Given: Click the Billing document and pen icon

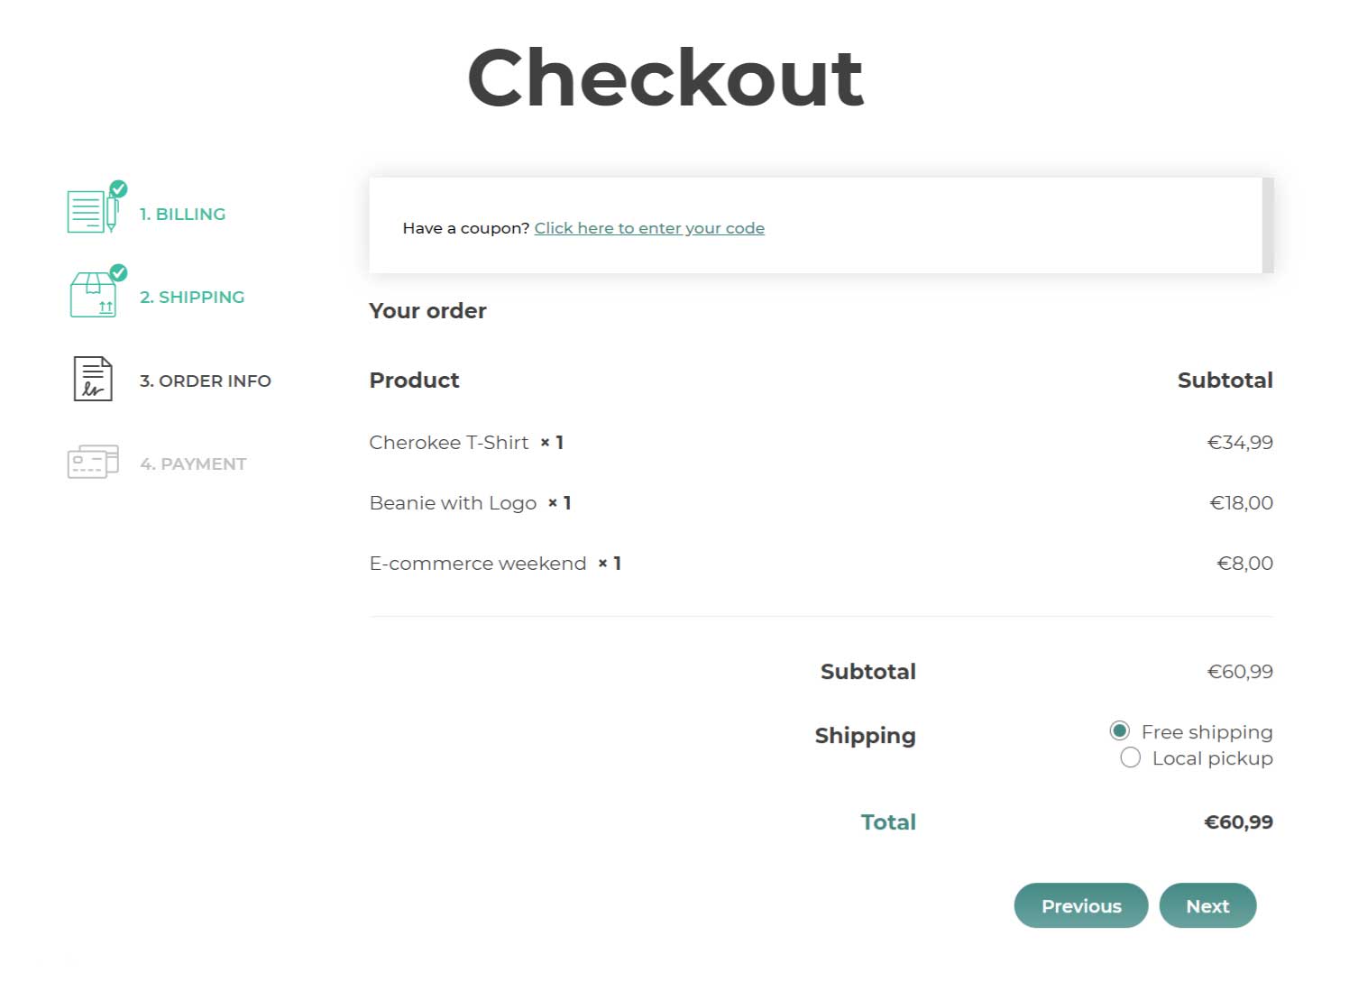Looking at the screenshot, I should pos(91,212).
